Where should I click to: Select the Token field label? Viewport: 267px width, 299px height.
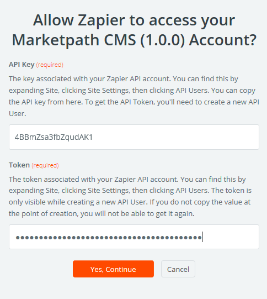click(x=19, y=165)
